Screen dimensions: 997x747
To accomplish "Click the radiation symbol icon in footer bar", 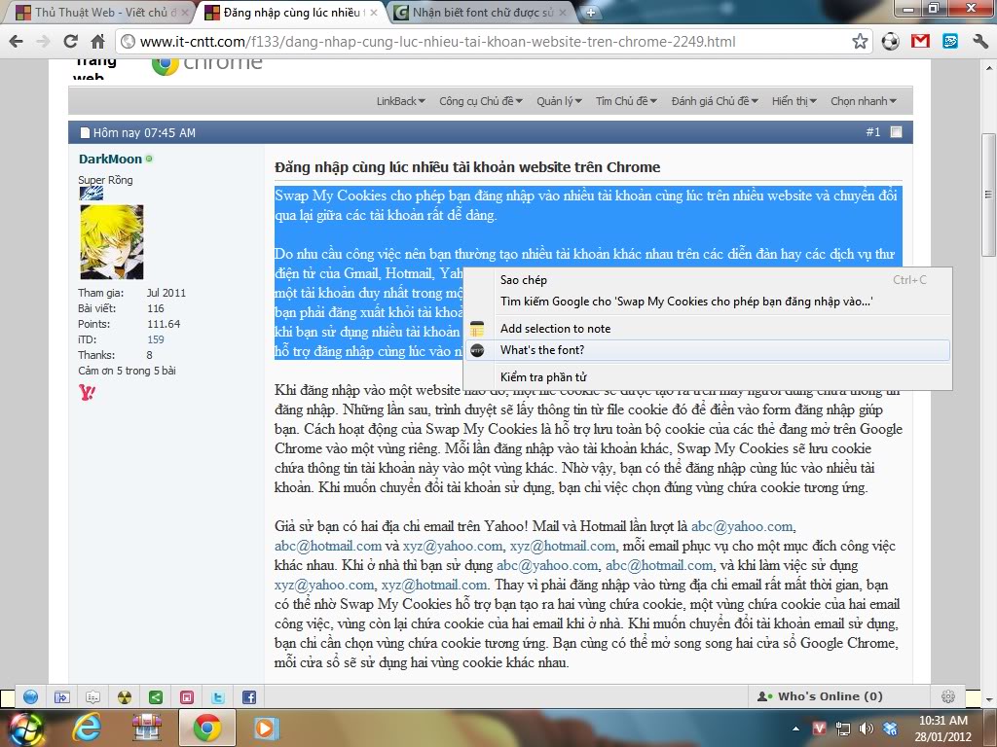I will coord(124,696).
